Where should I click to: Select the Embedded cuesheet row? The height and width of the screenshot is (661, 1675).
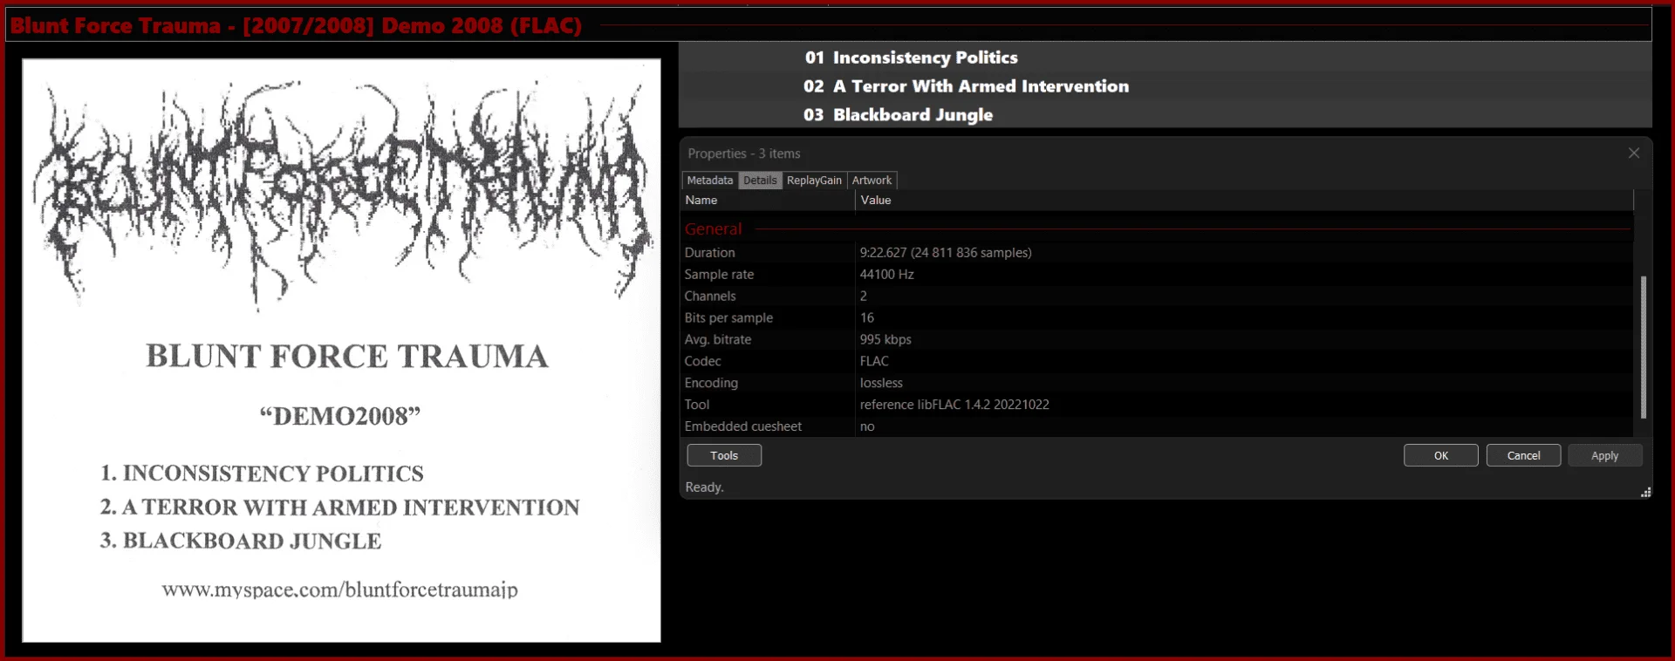1157,427
